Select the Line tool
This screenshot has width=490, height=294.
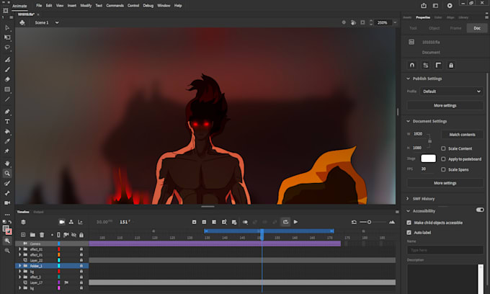point(7,99)
